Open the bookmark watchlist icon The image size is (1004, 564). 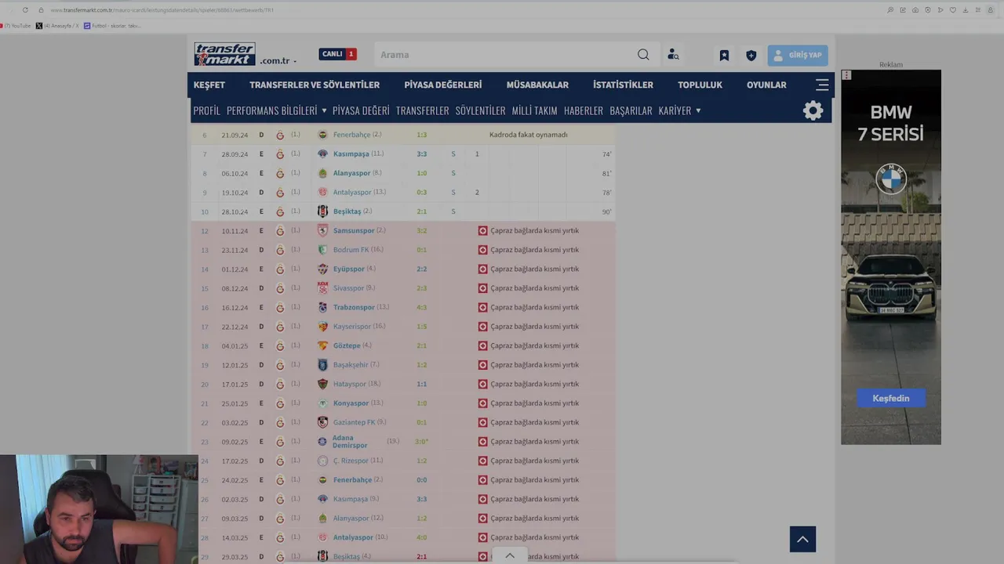point(724,56)
